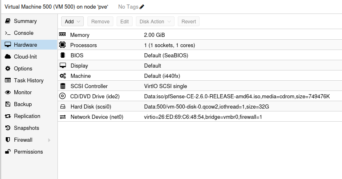Click the Remove button
This screenshot has width=342, height=179.
click(x=100, y=21)
